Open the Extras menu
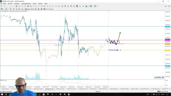Screen dimensions: 171x96 coord(34,3)
